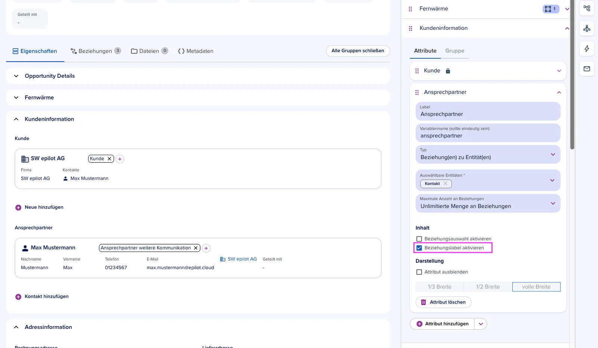
Task: Expand the Kunde attribute chevron
Action: (559, 71)
